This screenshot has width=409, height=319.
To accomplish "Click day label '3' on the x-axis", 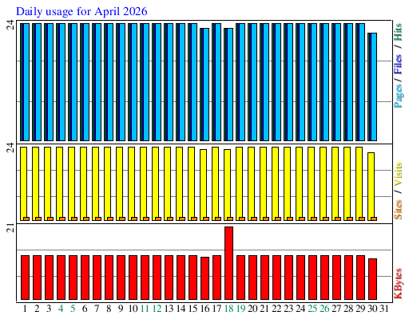I will tap(49, 309).
